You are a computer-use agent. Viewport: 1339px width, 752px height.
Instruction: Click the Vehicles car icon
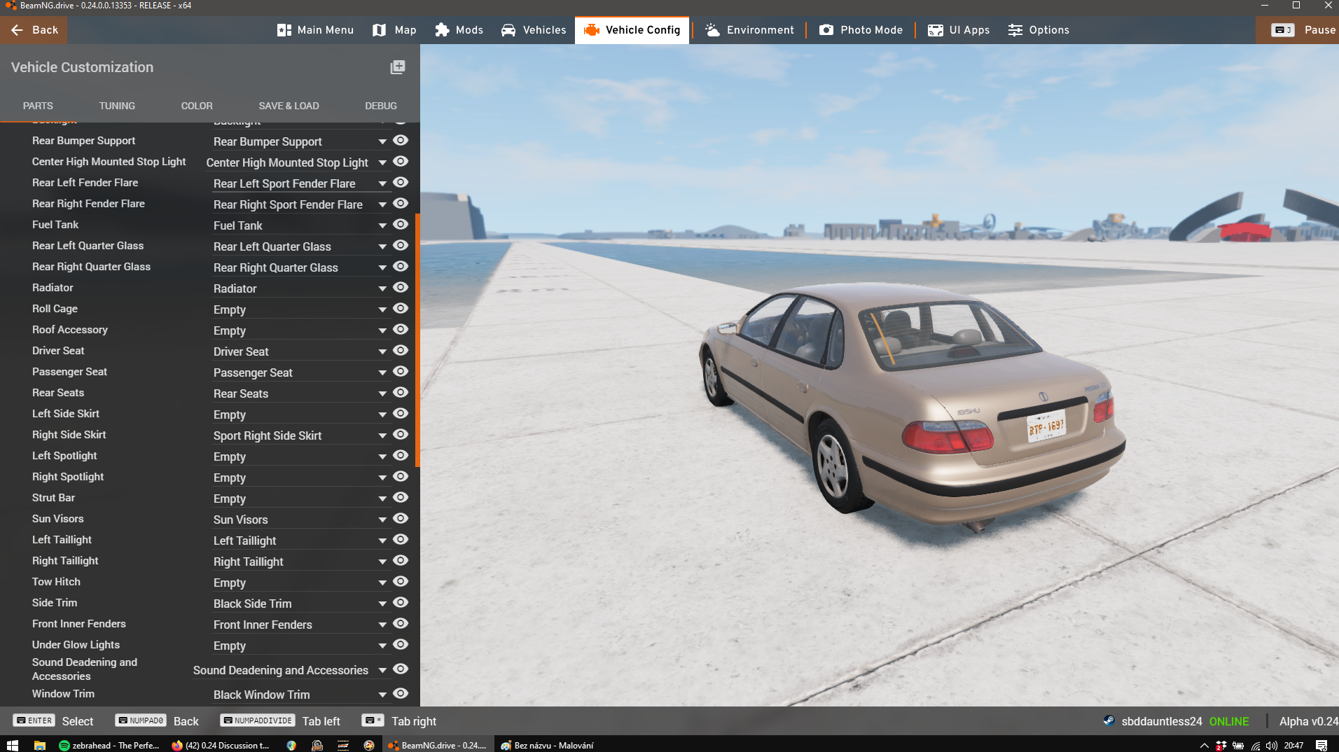508,30
